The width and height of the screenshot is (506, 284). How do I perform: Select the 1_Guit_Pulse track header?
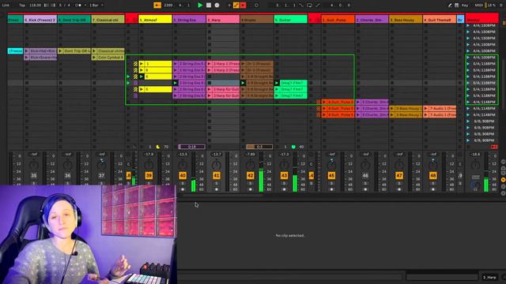pyautogui.click(x=338, y=20)
